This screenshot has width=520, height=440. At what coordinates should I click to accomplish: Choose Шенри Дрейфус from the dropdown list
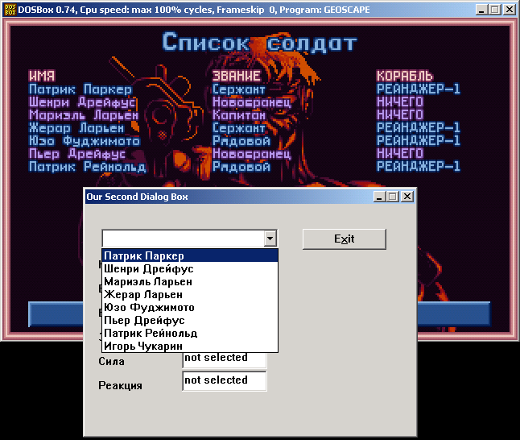click(x=190, y=268)
